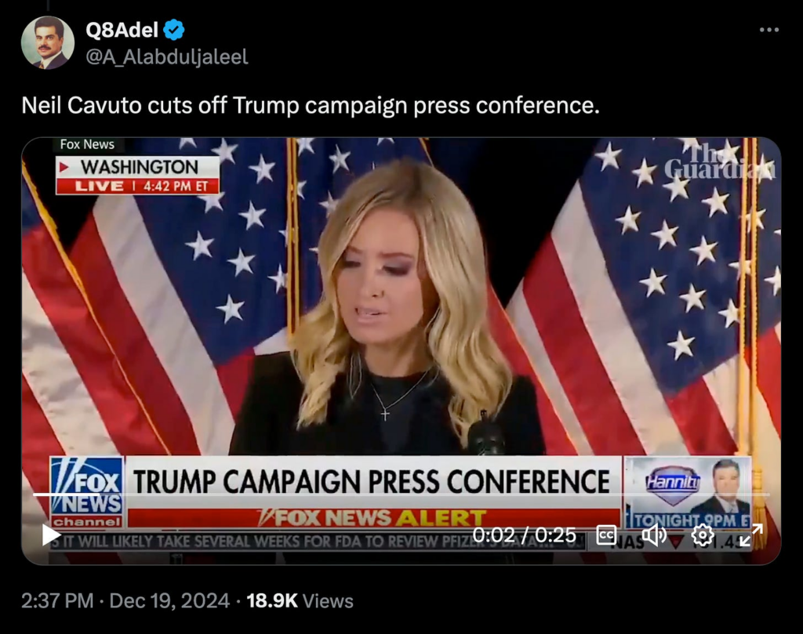The width and height of the screenshot is (803, 634).
Task: Open Q8Adel's profile picture
Action: coord(48,42)
